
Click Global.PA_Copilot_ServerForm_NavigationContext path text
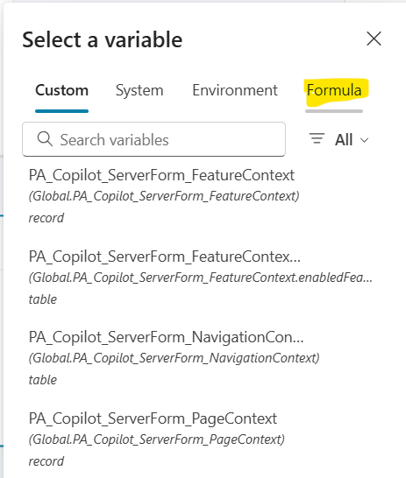[x=175, y=358]
